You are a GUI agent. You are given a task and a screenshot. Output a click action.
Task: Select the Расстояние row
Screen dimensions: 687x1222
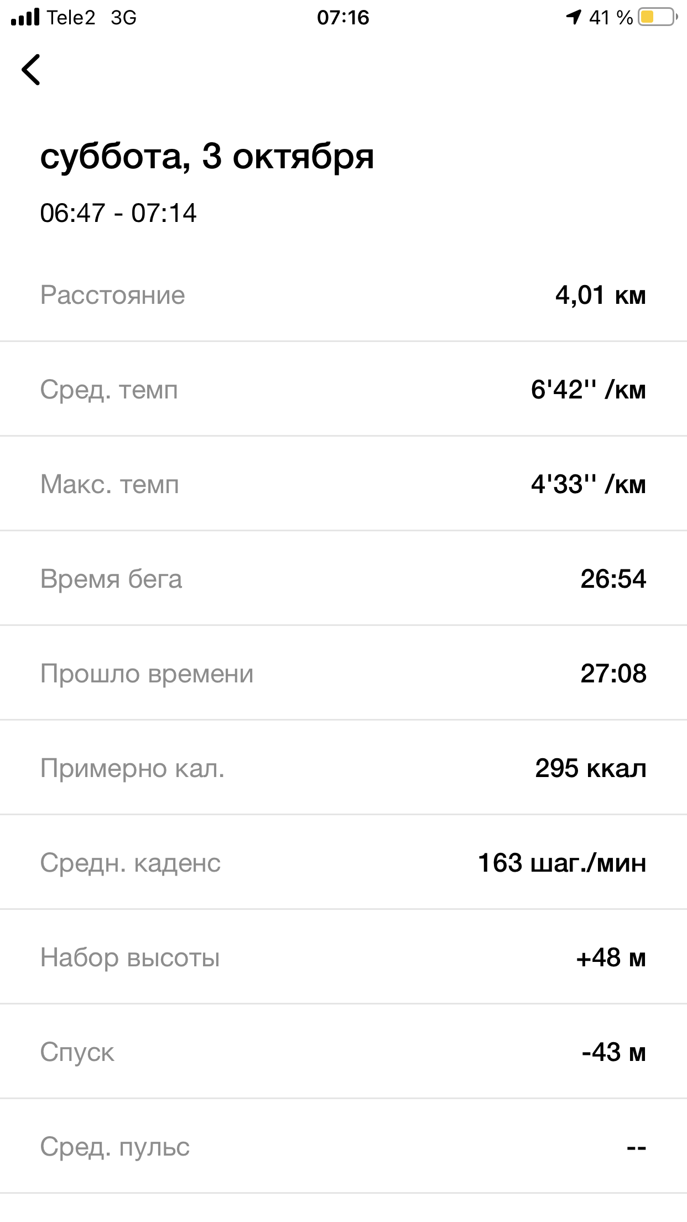[x=343, y=295]
